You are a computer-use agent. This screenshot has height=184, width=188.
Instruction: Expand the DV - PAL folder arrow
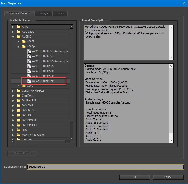(x=13, y=115)
